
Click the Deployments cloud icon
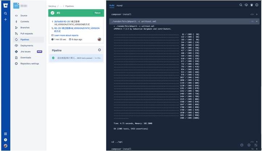tap(16, 46)
